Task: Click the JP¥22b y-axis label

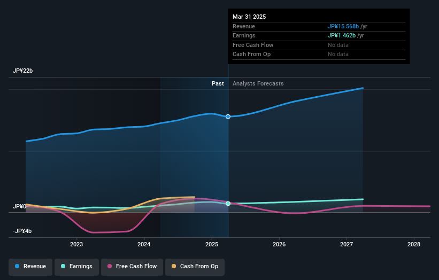Action: [x=22, y=71]
